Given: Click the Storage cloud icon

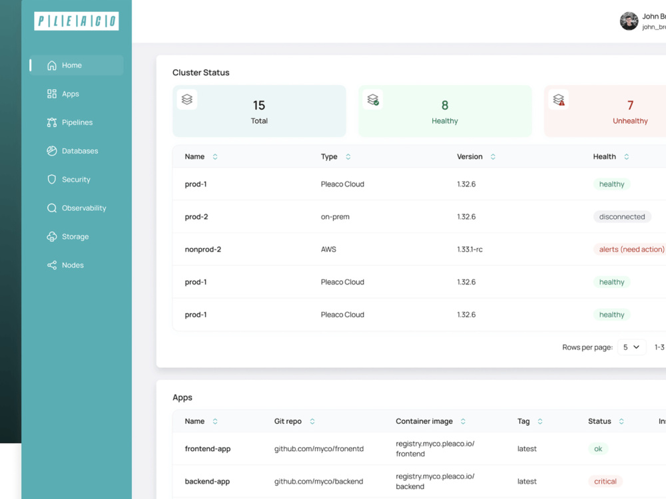Looking at the screenshot, I should click(52, 236).
